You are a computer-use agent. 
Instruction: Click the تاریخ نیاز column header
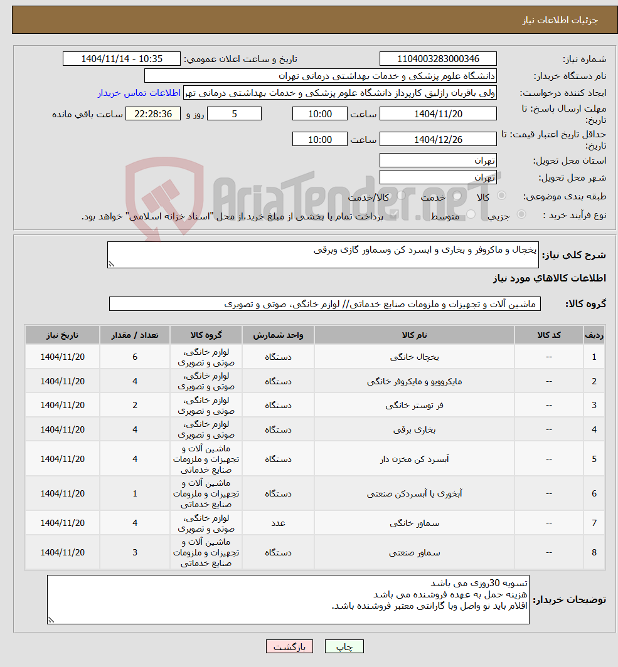[x=63, y=335]
